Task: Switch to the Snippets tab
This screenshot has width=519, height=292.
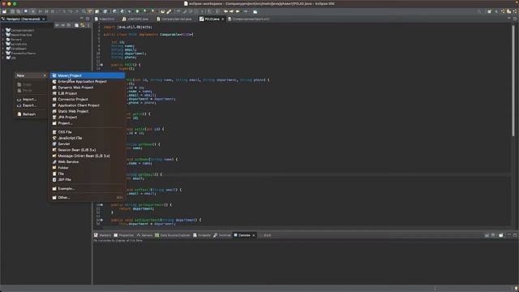Action: 202,235
